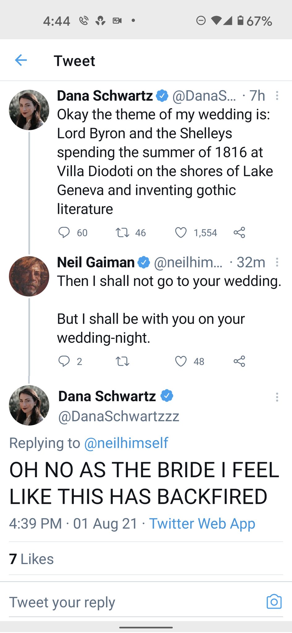Open overflow menu on Dana's first tweet
Image resolution: width=292 pixels, height=633 pixels.
coord(277,96)
